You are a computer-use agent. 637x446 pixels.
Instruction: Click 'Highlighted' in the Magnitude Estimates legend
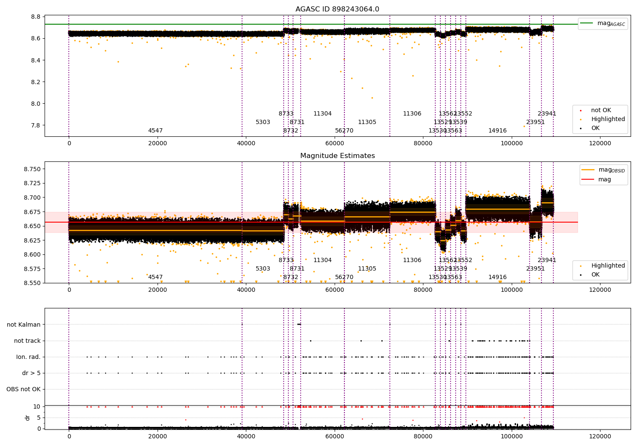point(608,266)
